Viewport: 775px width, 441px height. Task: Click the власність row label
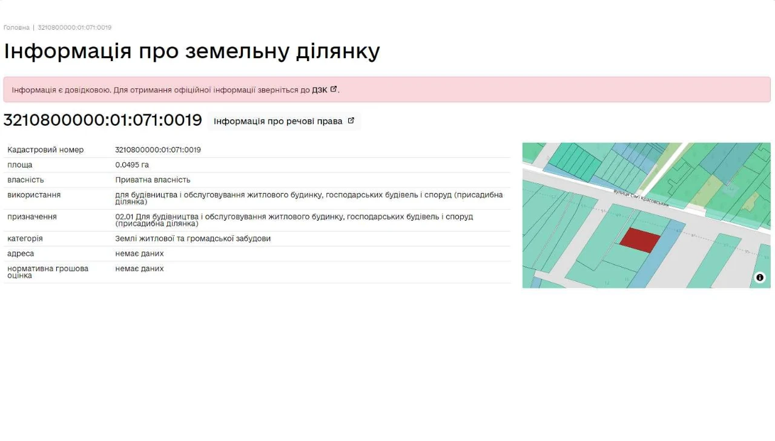click(25, 180)
